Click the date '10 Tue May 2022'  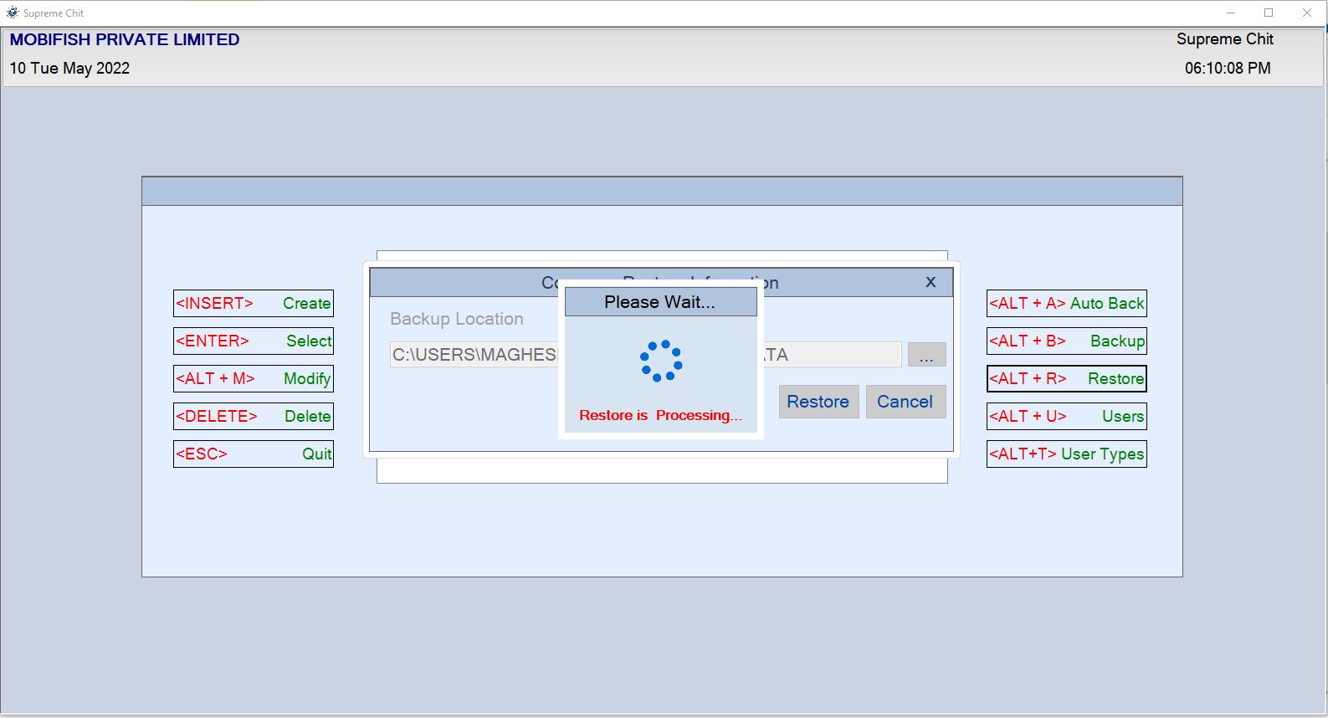[70, 69]
